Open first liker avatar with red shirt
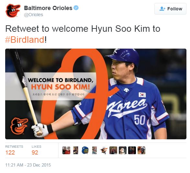Screen dimensions: 190x173 tap(66, 150)
